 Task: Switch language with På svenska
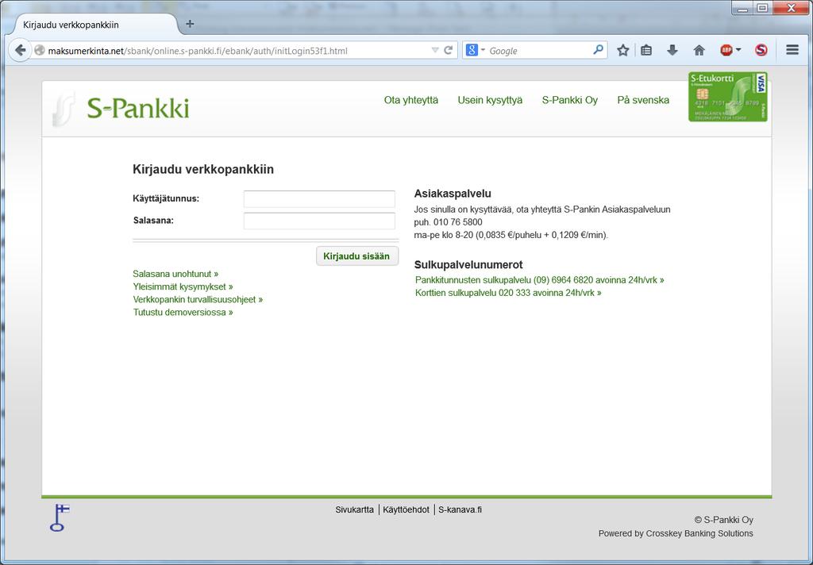pyautogui.click(x=643, y=100)
